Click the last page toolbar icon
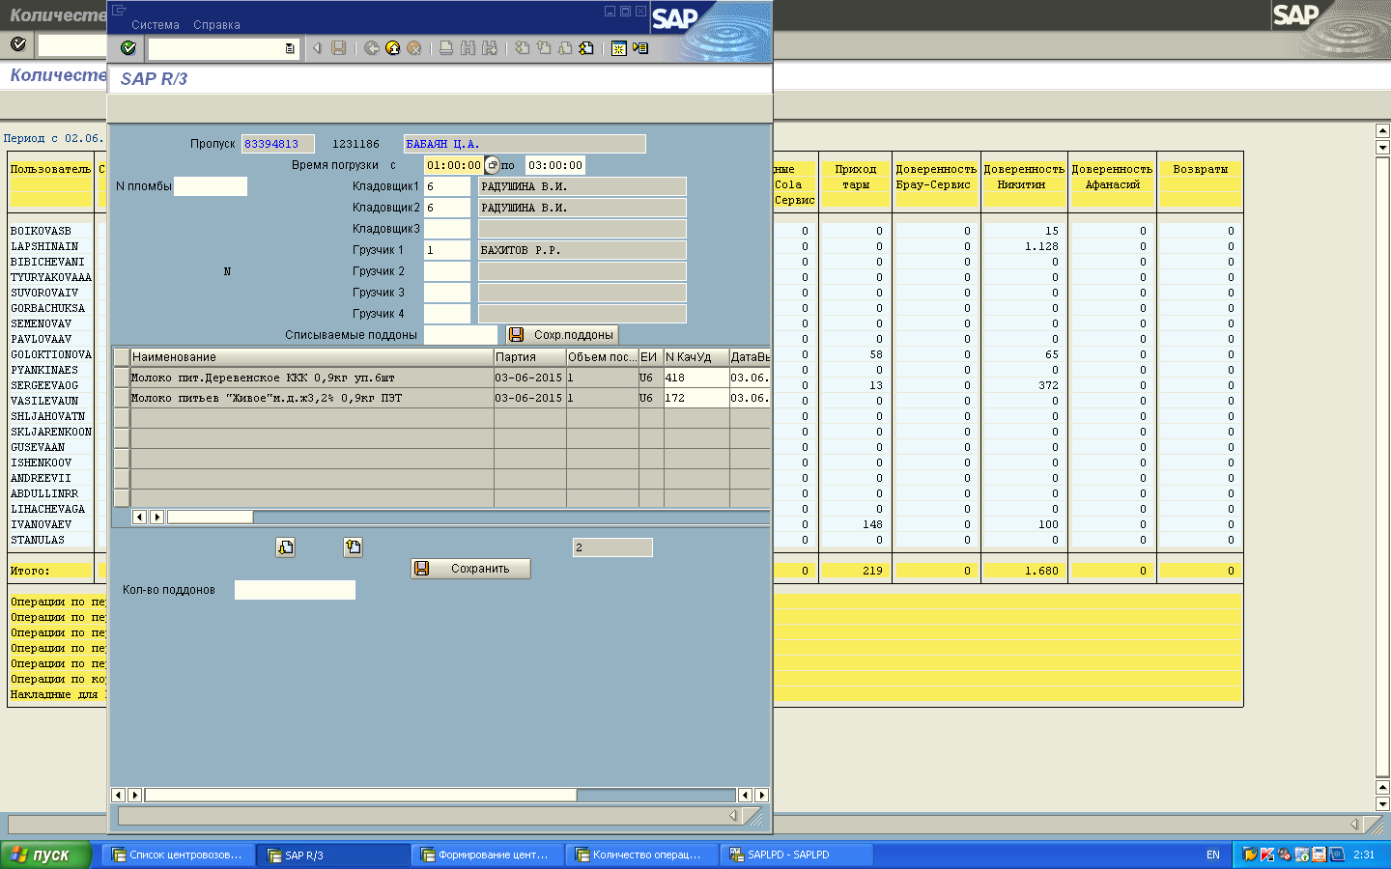This screenshot has height=869, width=1391. 586,48
